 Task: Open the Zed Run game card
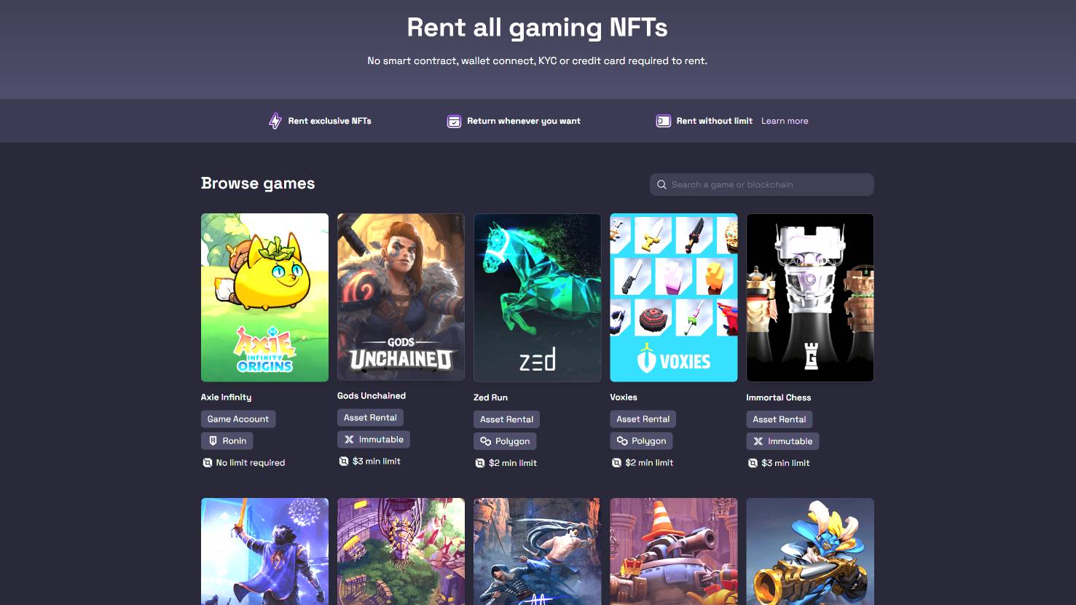click(537, 297)
